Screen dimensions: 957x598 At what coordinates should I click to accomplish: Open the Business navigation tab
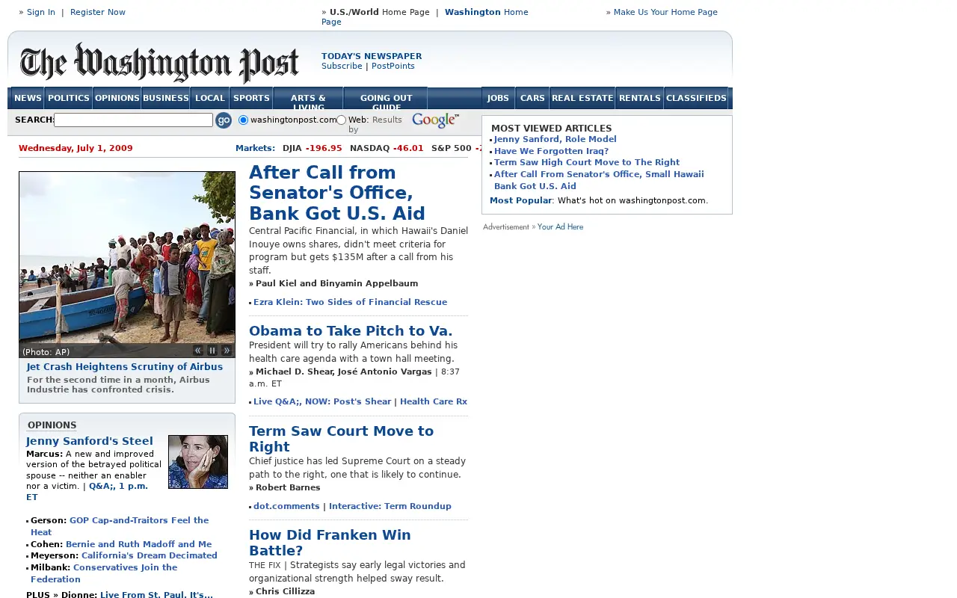(166, 98)
